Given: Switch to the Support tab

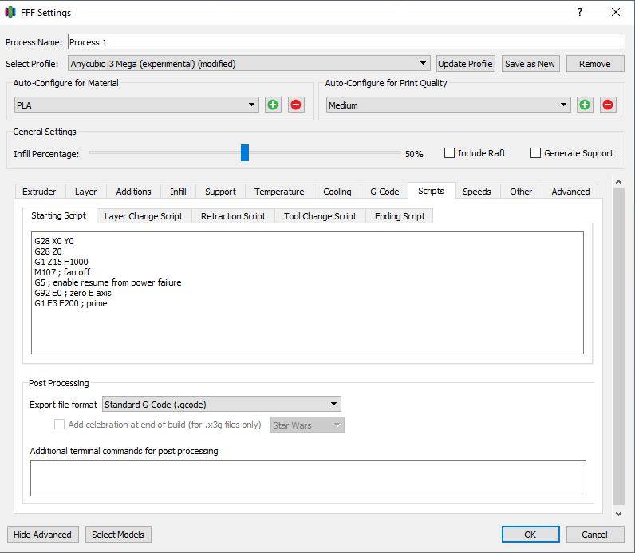Looking at the screenshot, I should [x=220, y=192].
